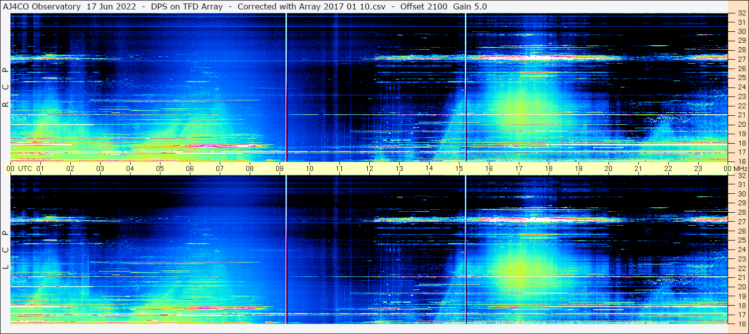
Task: Click the 'R C P' label of upper spectrogram
Action: pyautogui.click(x=5, y=87)
